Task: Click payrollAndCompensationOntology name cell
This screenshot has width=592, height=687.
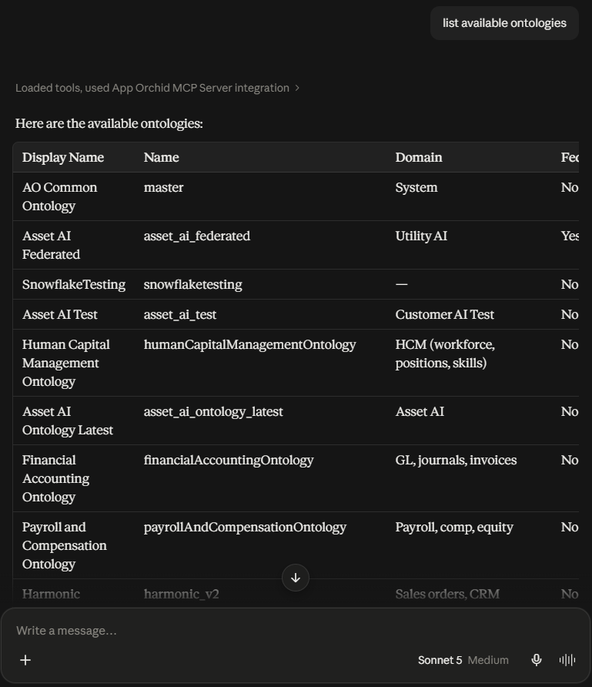Action: click(x=246, y=528)
